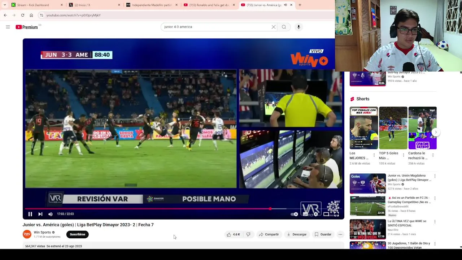
Task: Toggle subtitles in the video player
Action: tap(305, 214)
